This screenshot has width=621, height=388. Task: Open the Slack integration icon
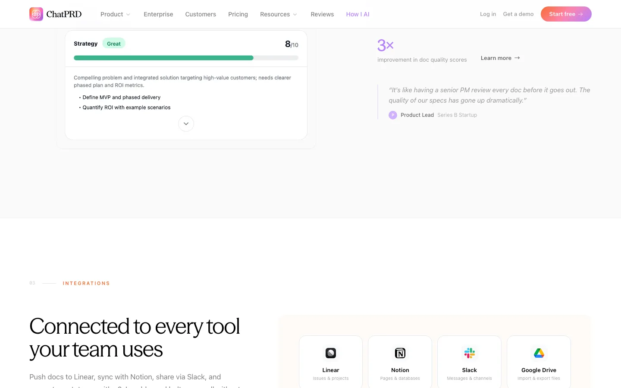point(470,354)
